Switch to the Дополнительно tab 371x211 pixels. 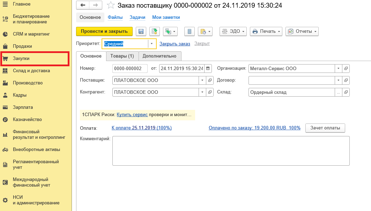pos(159,56)
